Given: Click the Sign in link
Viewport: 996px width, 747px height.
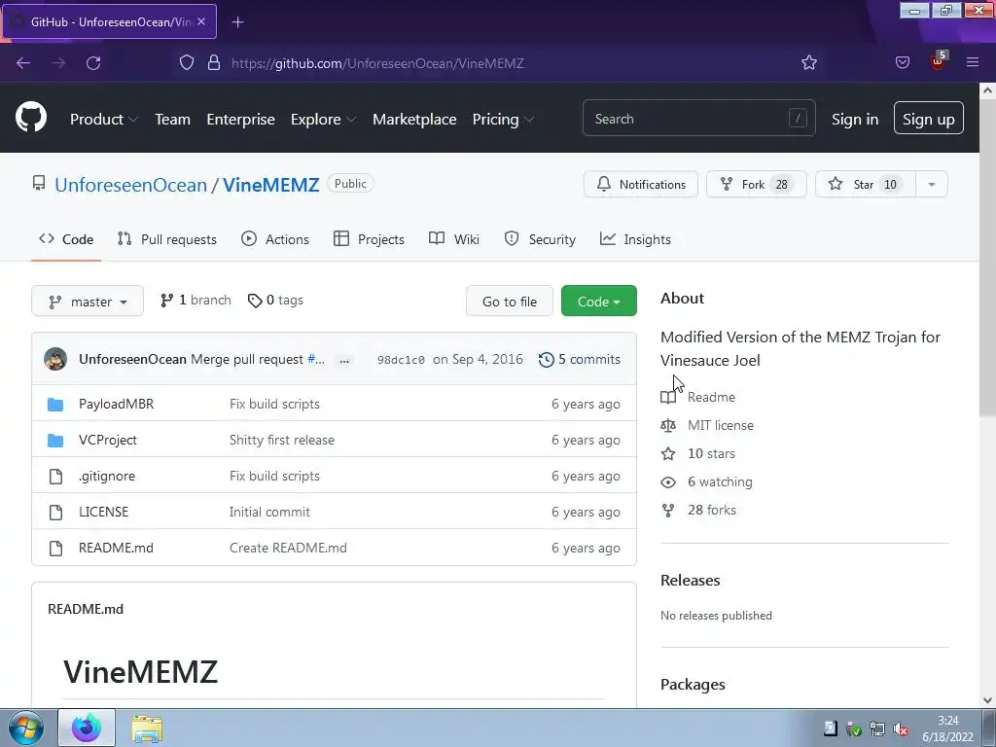Looking at the screenshot, I should [x=855, y=119].
